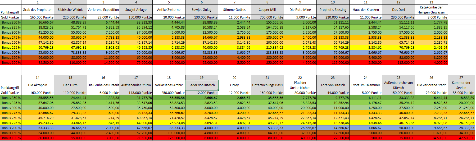The width and height of the screenshot is (476, 141).
Task: Select the 'Die verlorene Stadt' cell
Action: coord(431,85)
